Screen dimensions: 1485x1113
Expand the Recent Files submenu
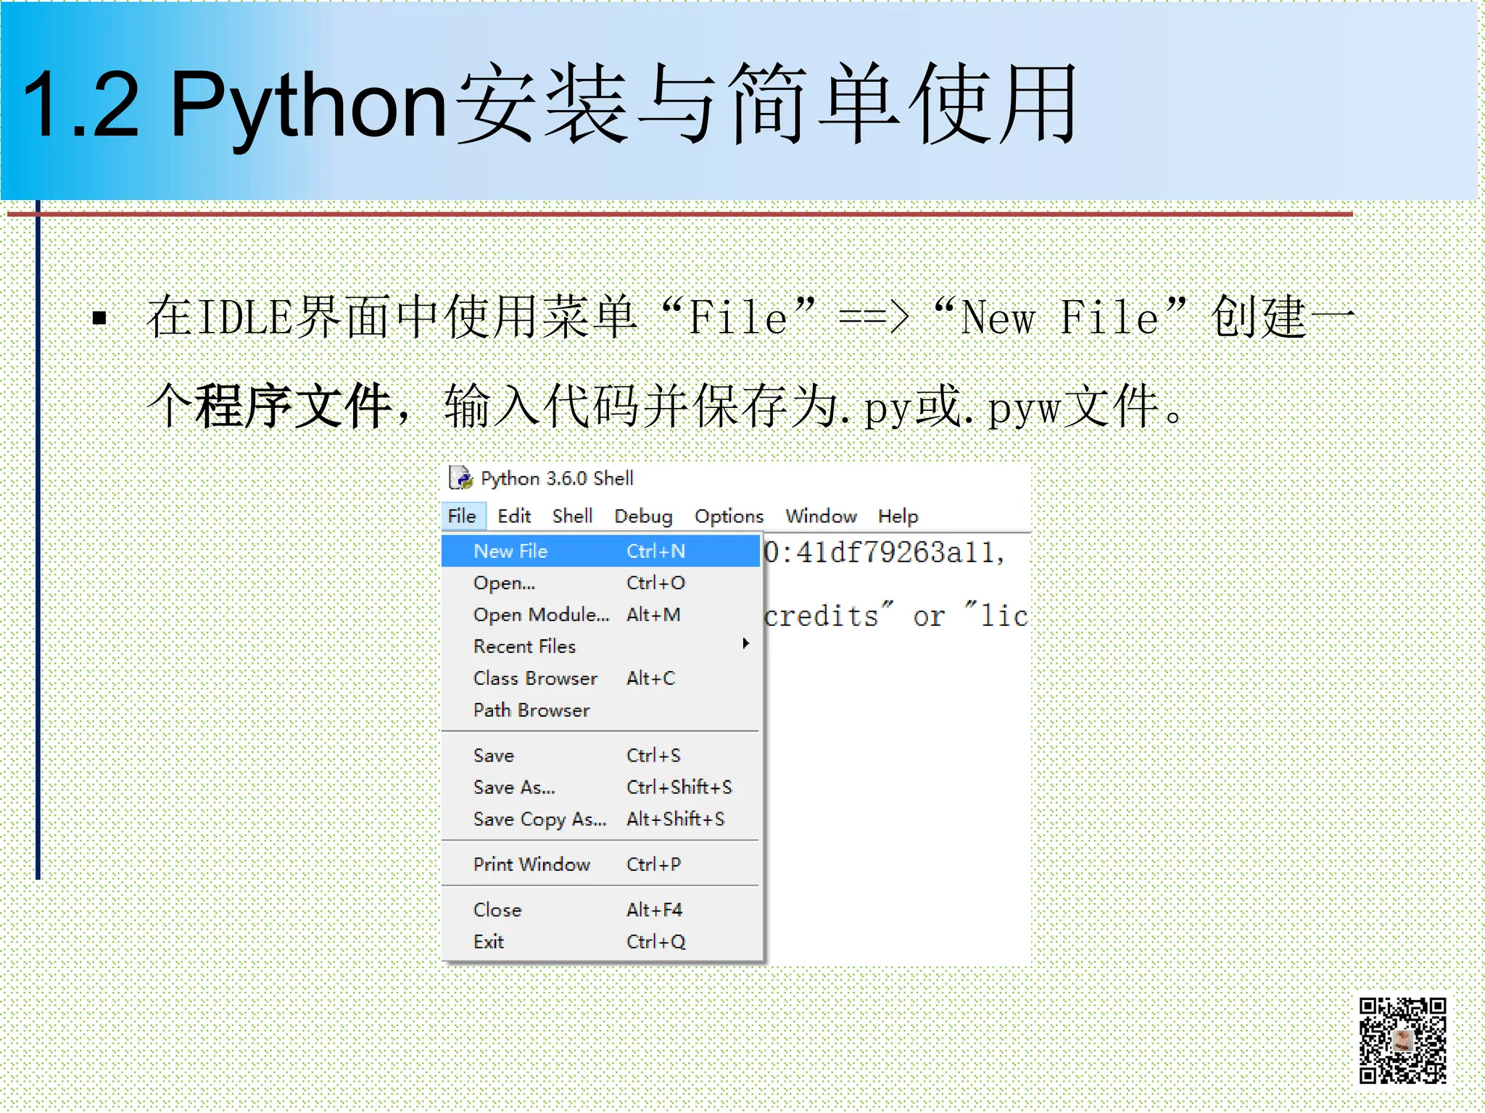click(x=600, y=646)
